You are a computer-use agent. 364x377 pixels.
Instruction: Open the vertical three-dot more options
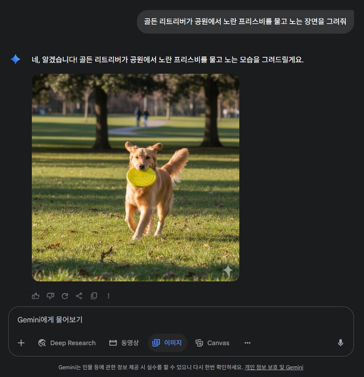tap(108, 296)
